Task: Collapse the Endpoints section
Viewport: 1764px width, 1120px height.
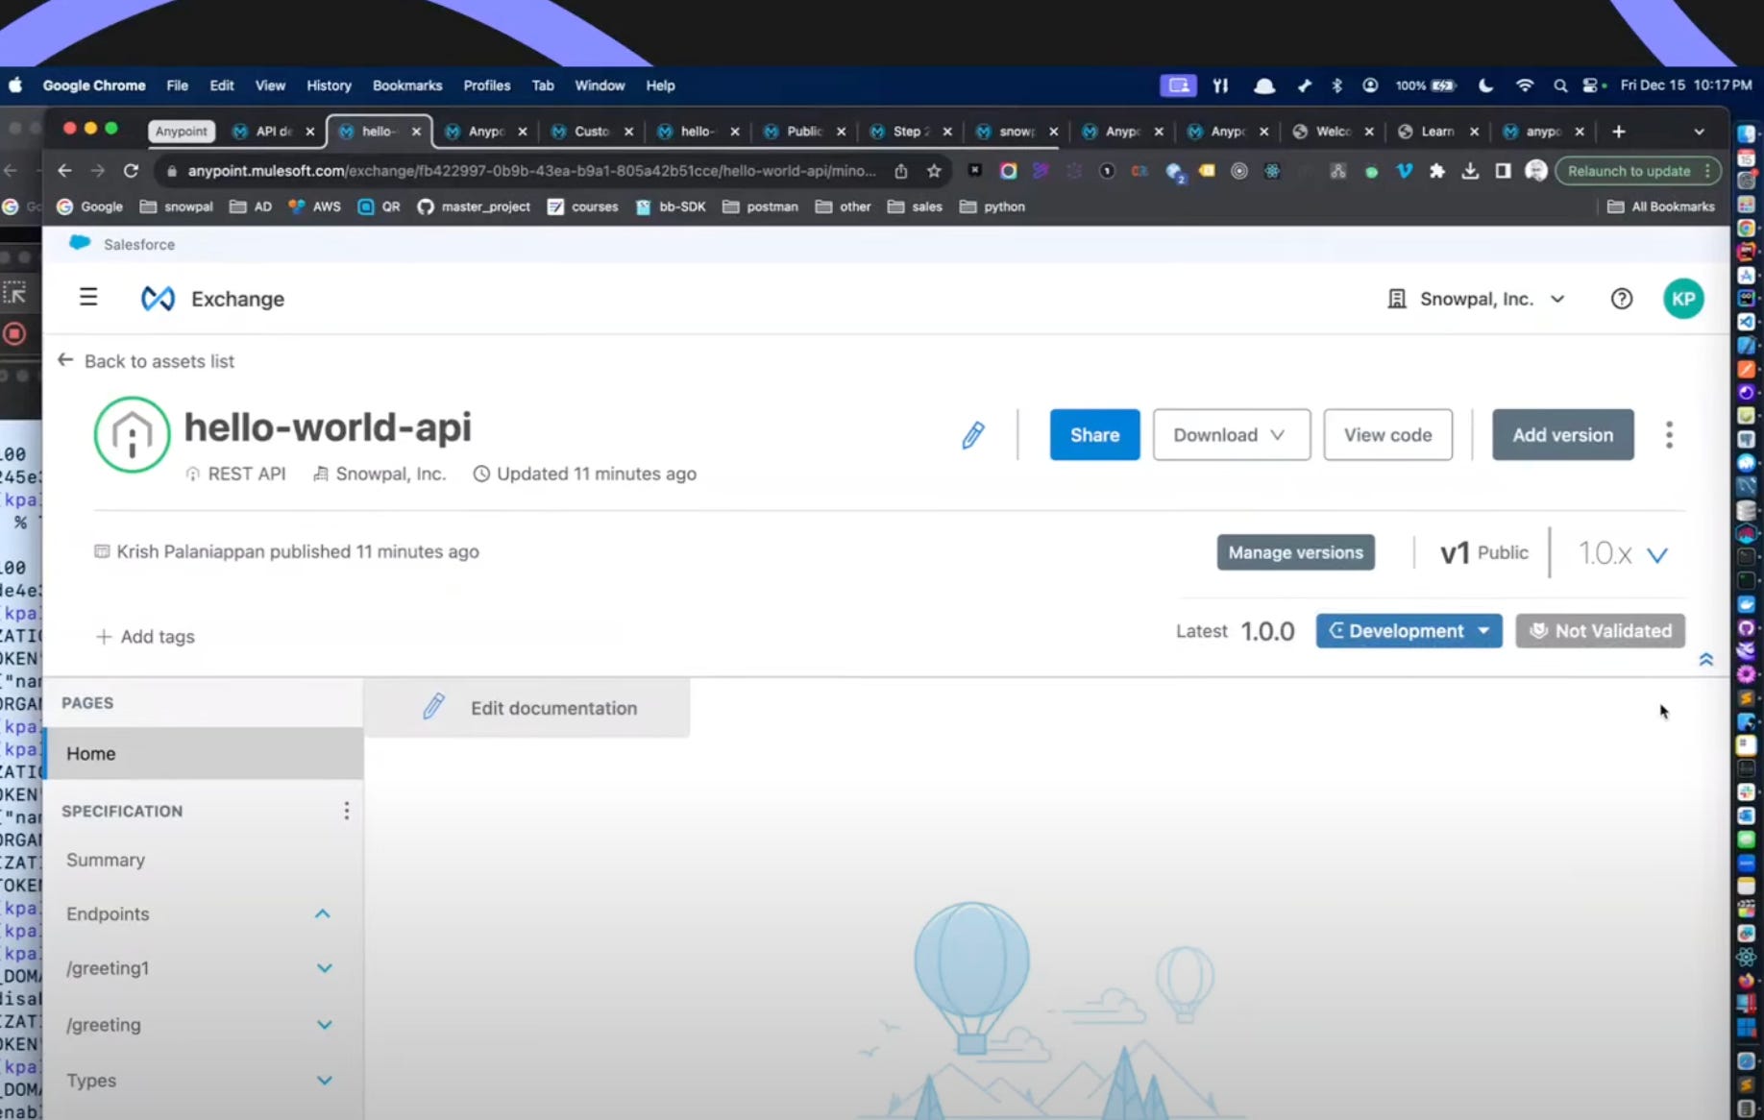Action: click(x=323, y=913)
